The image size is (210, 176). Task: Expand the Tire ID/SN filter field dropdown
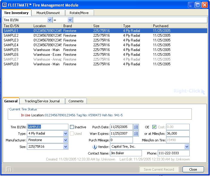[x=50, y=20]
